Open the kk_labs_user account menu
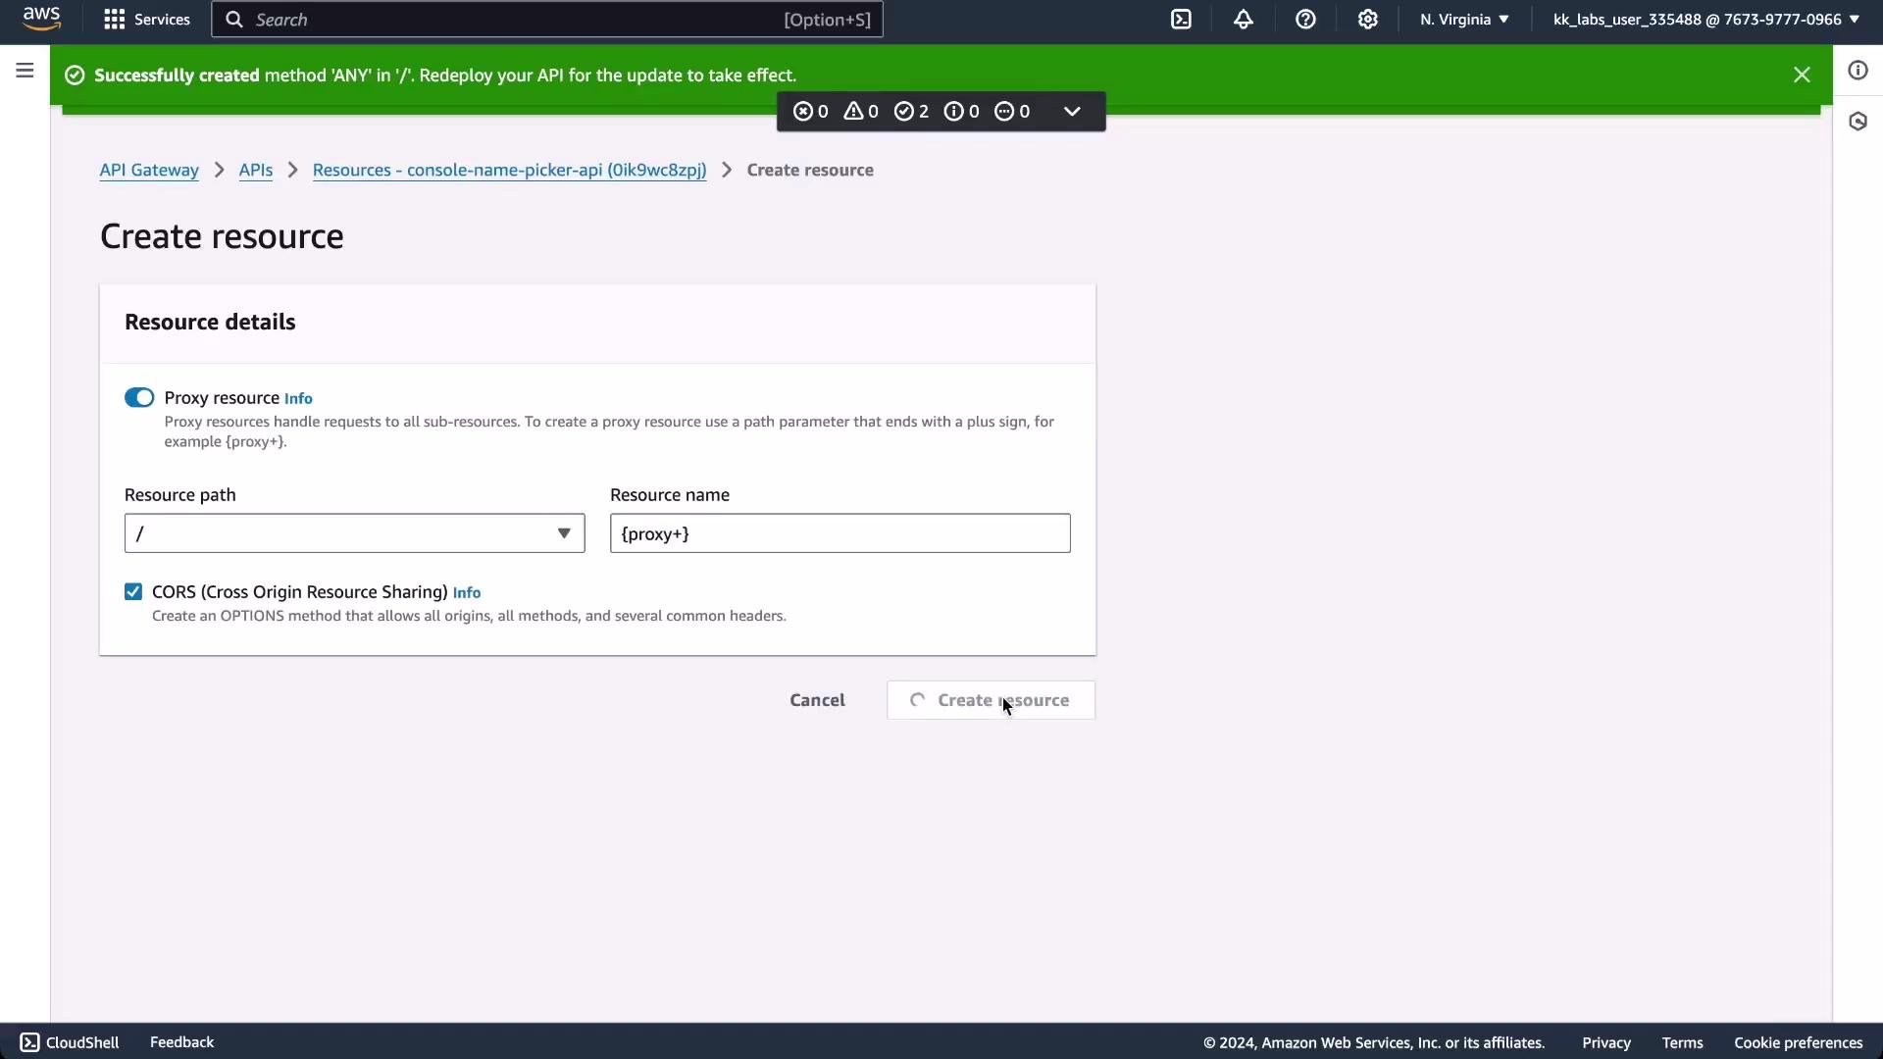 coord(1705,20)
